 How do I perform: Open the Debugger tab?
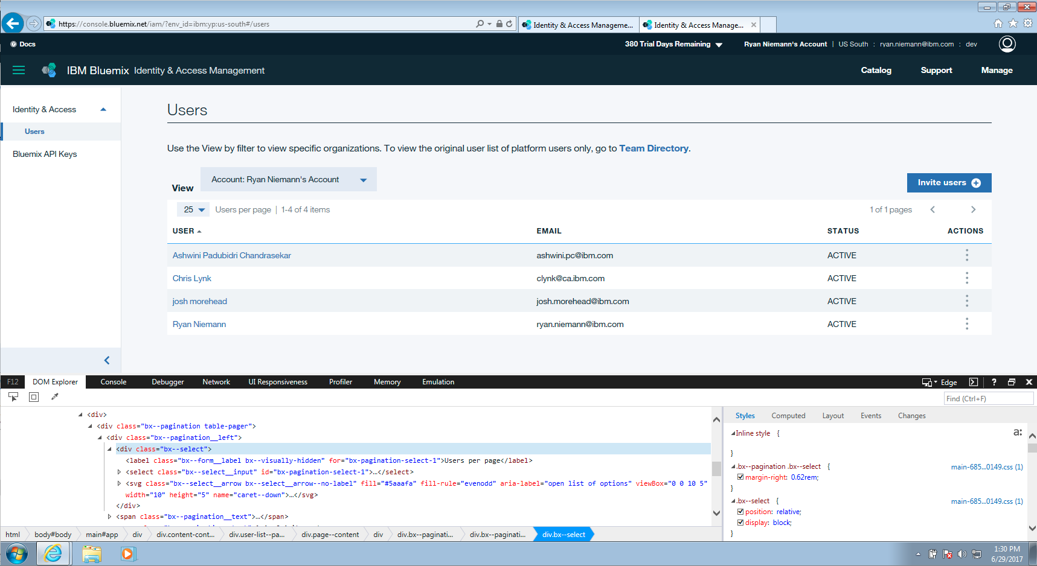[168, 382]
